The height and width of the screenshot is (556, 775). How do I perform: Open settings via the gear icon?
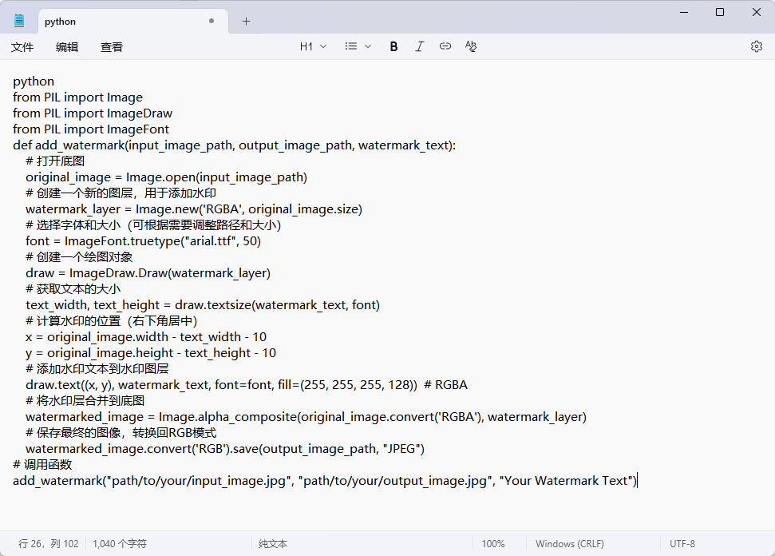(x=756, y=46)
